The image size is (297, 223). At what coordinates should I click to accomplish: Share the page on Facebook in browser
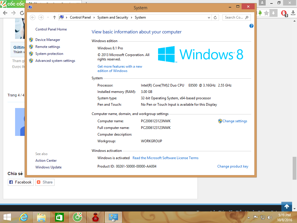[21, 182]
